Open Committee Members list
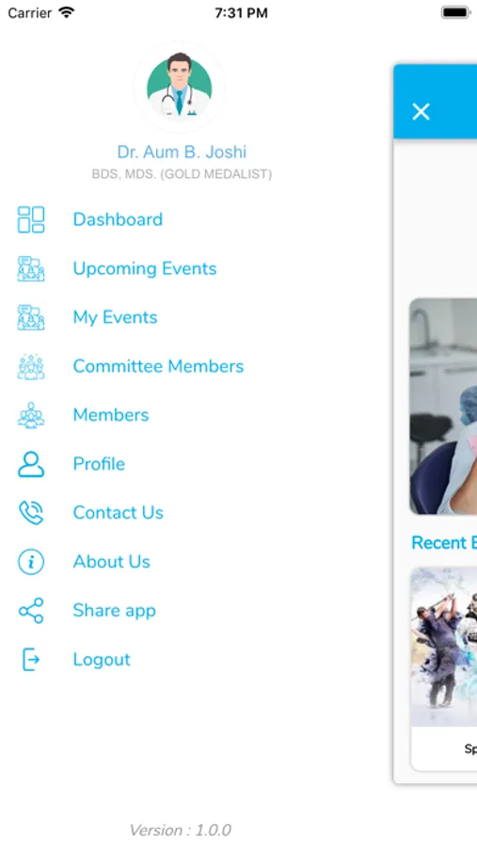This screenshot has height=847, width=477. 158,366
